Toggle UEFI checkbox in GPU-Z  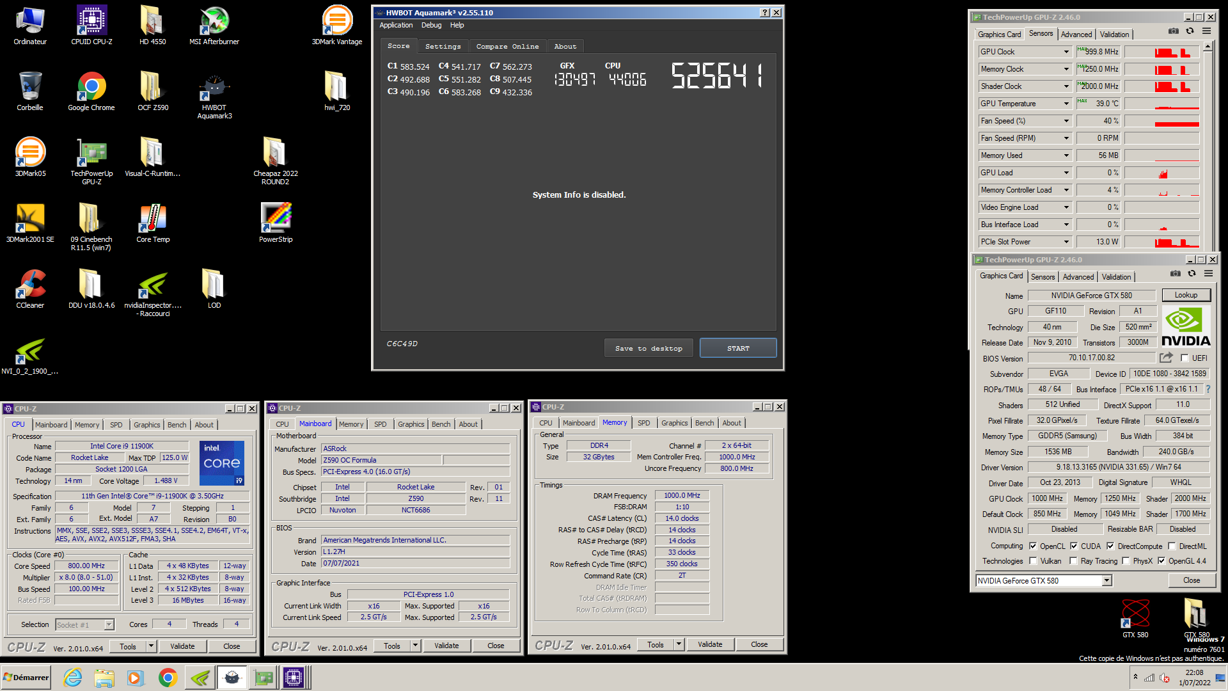click(x=1185, y=358)
